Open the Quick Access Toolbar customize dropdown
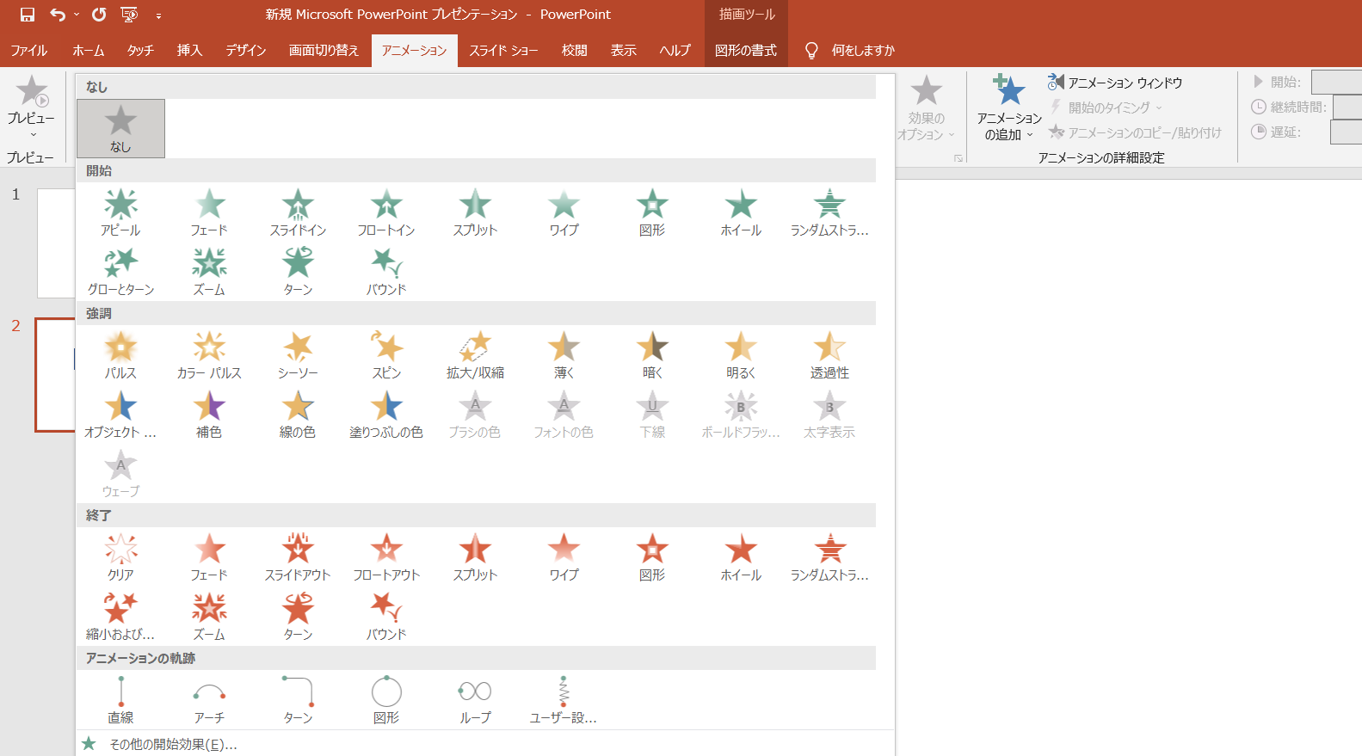The height and width of the screenshot is (756, 1362). pyautogui.click(x=158, y=15)
